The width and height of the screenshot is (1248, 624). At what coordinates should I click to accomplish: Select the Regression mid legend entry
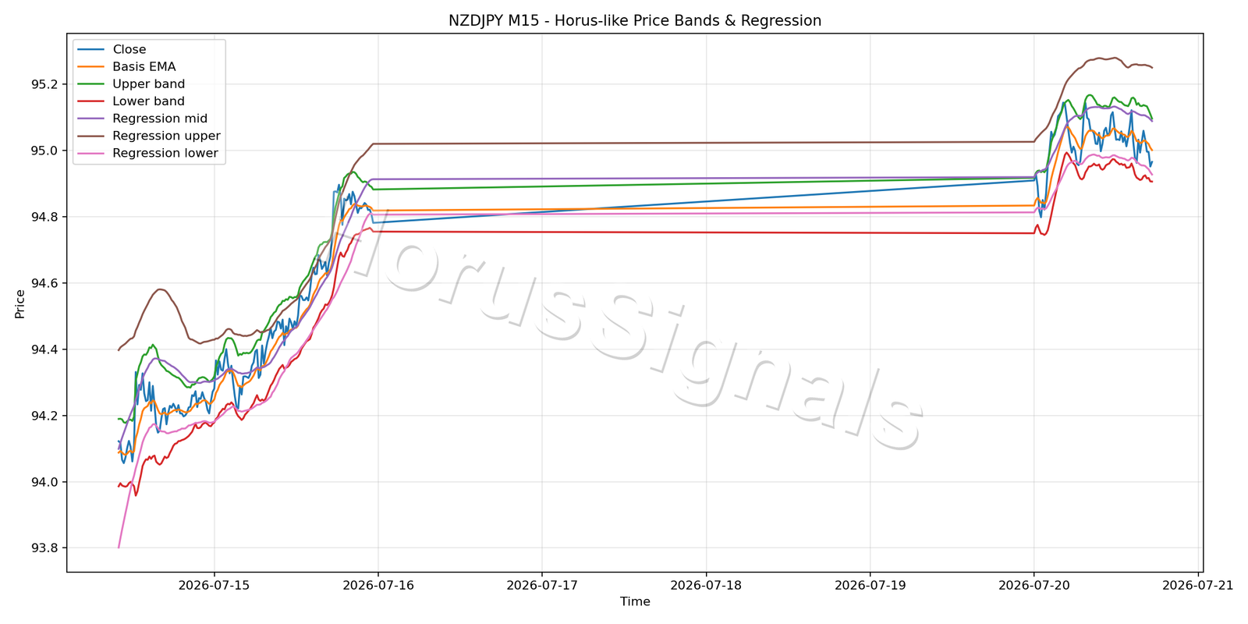pyautogui.click(x=160, y=119)
